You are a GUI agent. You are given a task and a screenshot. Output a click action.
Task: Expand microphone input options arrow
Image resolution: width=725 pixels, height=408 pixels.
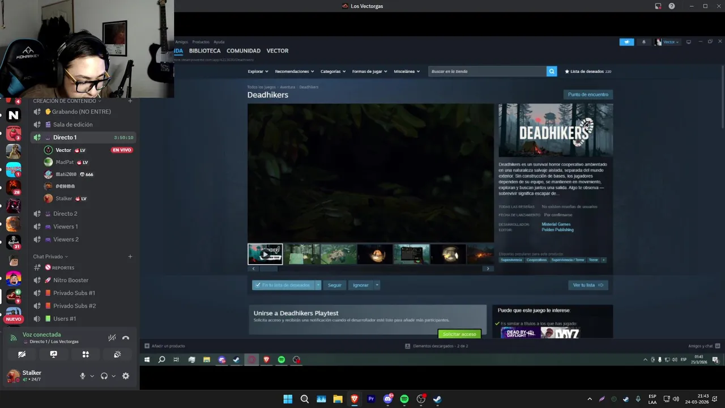pos(92,376)
